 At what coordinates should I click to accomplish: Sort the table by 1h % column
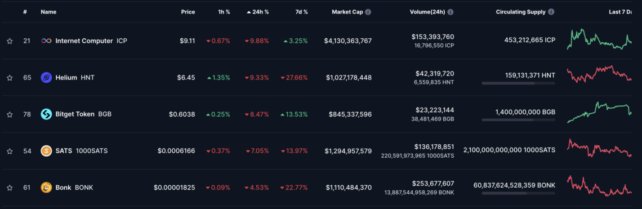click(223, 12)
